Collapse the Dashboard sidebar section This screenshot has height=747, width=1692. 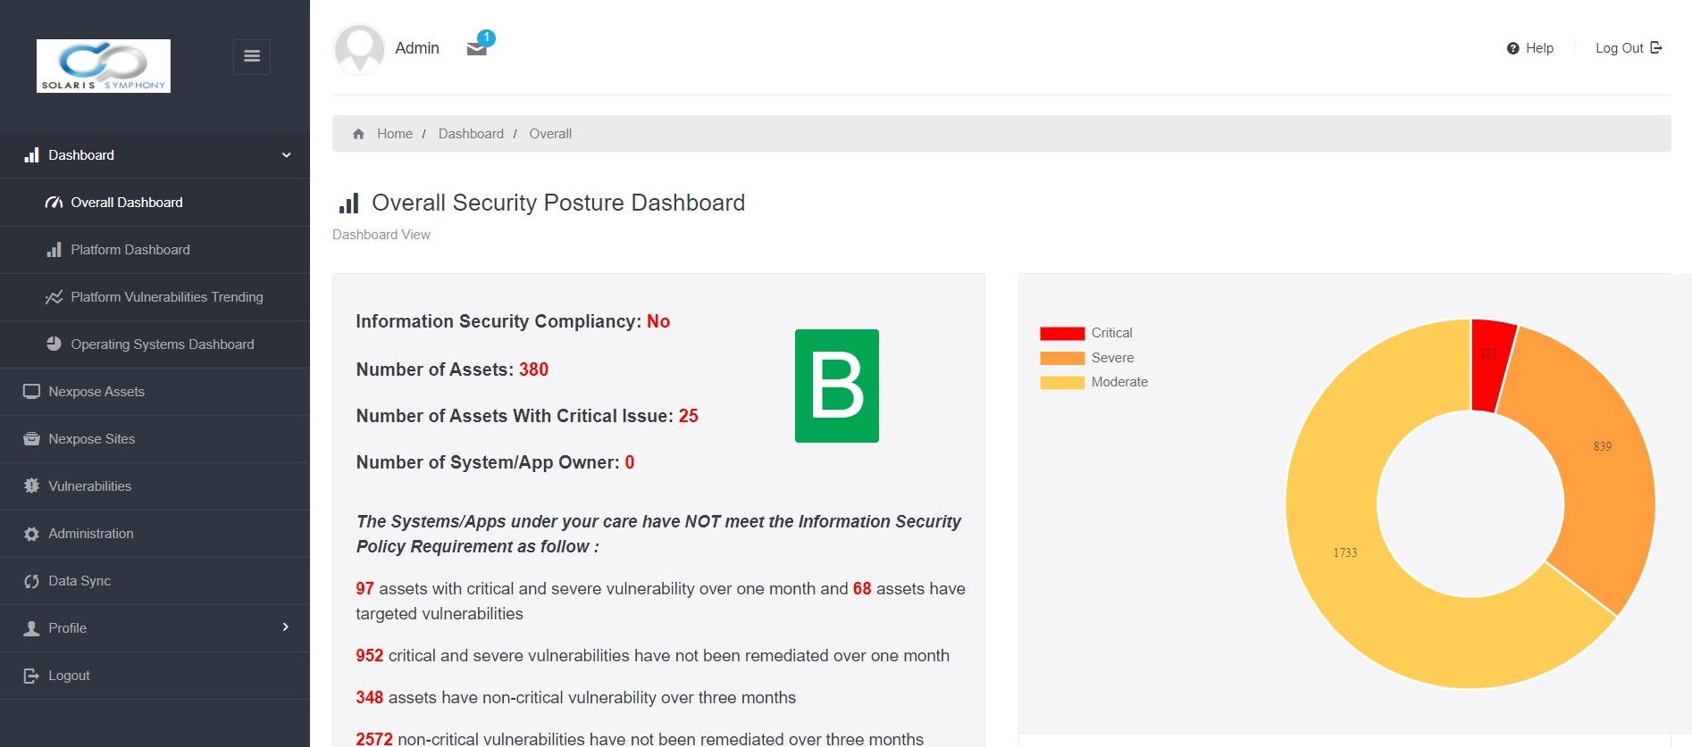tap(287, 155)
